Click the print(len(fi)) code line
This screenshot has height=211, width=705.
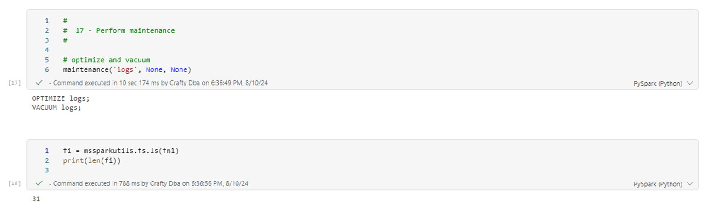click(x=91, y=160)
